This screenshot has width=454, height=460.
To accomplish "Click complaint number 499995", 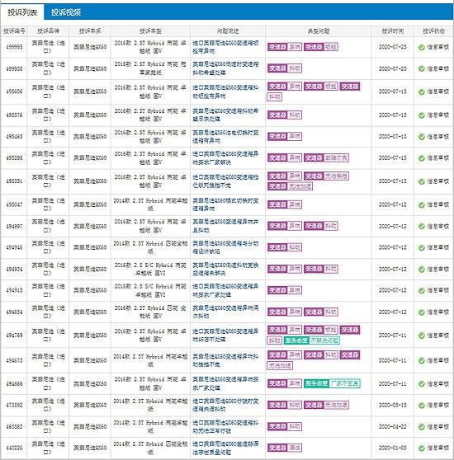I will 14,47.
